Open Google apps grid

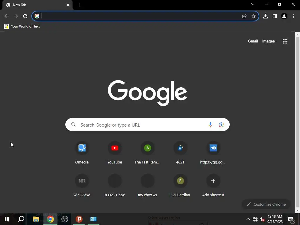[285, 41]
